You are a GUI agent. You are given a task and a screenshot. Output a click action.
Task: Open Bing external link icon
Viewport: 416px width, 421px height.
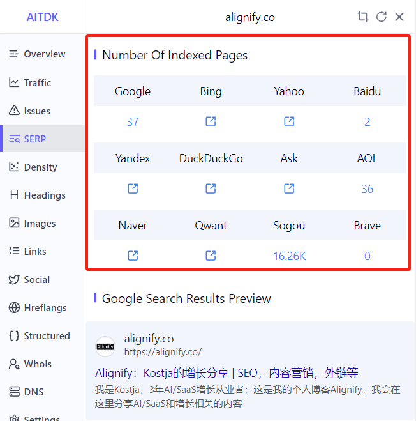click(x=211, y=121)
